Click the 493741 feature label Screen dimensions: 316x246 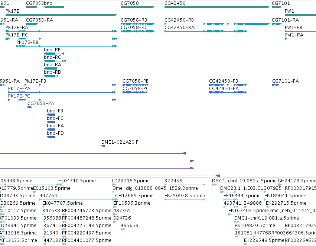232,203
